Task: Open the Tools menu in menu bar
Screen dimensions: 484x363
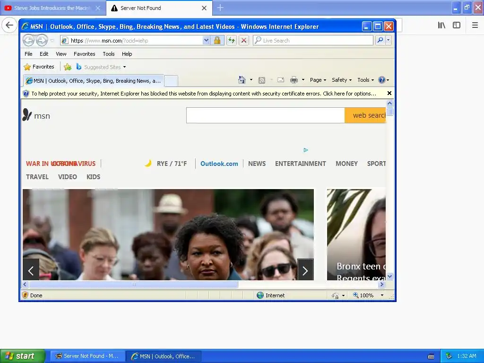Action: (x=109, y=54)
